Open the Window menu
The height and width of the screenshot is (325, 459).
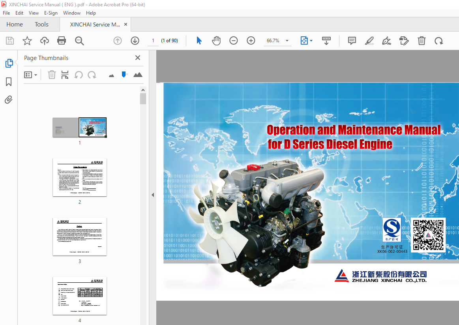[x=72, y=13]
